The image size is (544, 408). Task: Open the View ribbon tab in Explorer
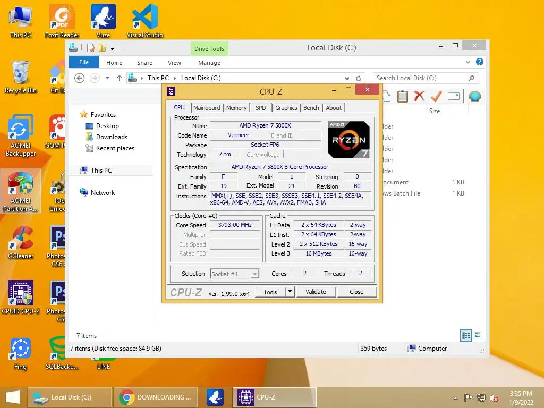pyautogui.click(x=174, y=63)
